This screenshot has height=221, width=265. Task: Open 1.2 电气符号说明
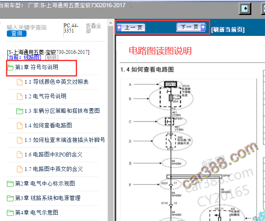pyautogui.click(x=45, y=96)
